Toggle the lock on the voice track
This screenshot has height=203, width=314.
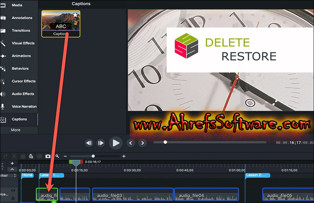[13, 198]
